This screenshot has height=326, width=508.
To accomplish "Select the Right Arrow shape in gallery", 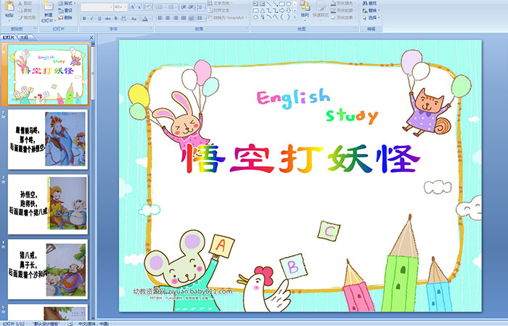I will coord(282,11).
